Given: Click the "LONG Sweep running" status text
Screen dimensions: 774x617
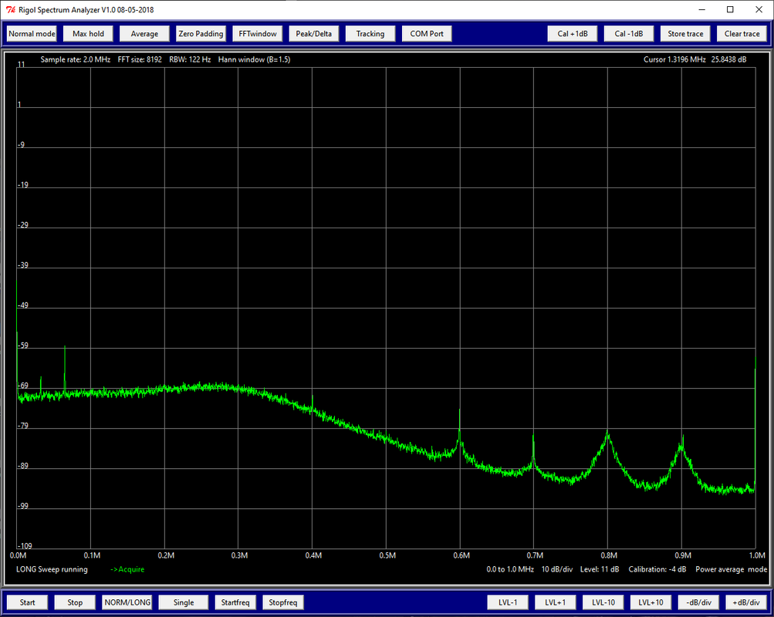Looking at the screenshot, I should point(52,569).
